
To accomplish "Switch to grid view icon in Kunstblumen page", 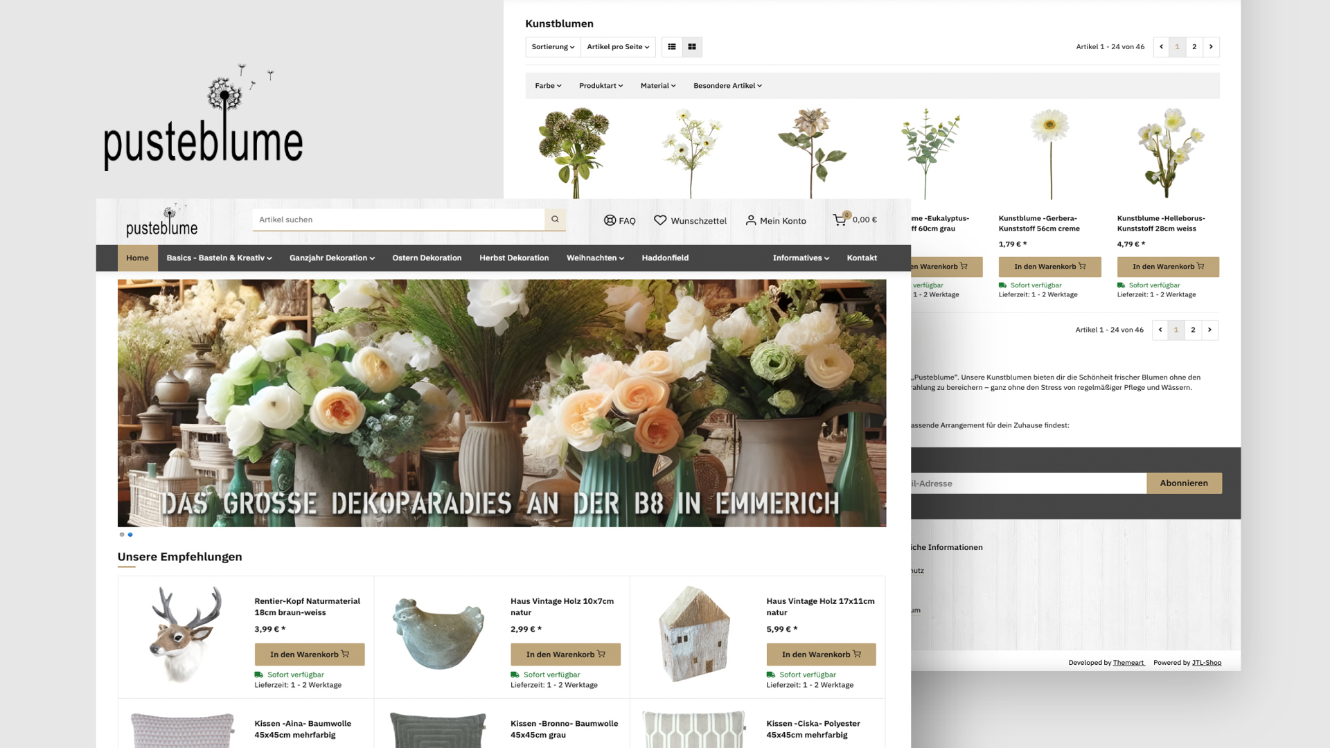I will click(x=692, y=47).
